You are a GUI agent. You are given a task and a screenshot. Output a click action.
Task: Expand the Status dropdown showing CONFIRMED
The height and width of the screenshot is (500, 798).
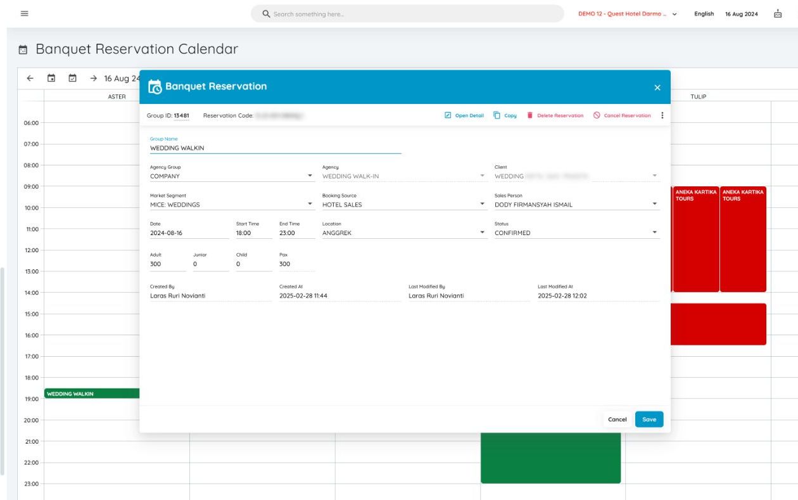pos(654,233)
